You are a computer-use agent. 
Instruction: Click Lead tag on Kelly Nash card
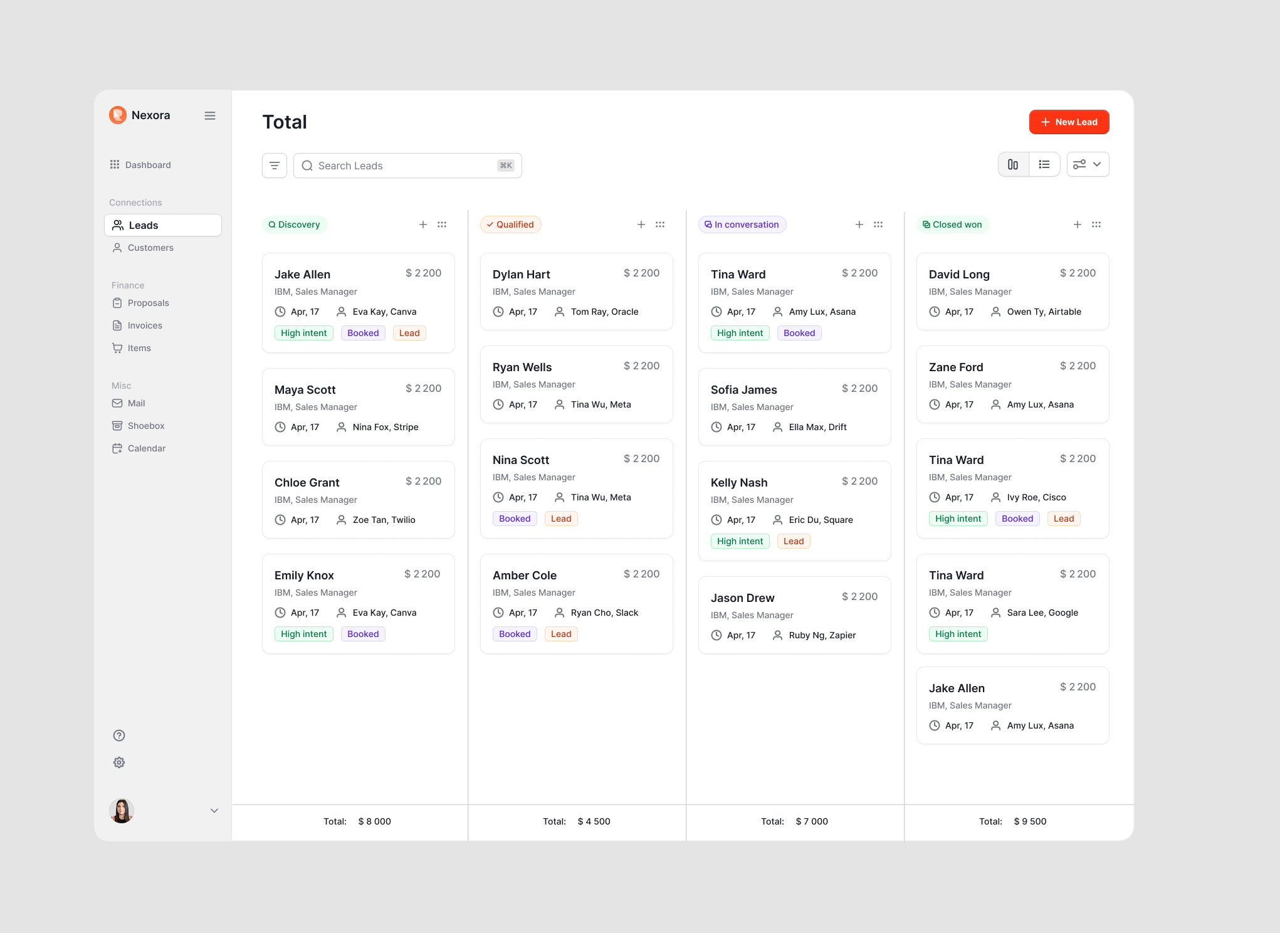coord(794,541)
